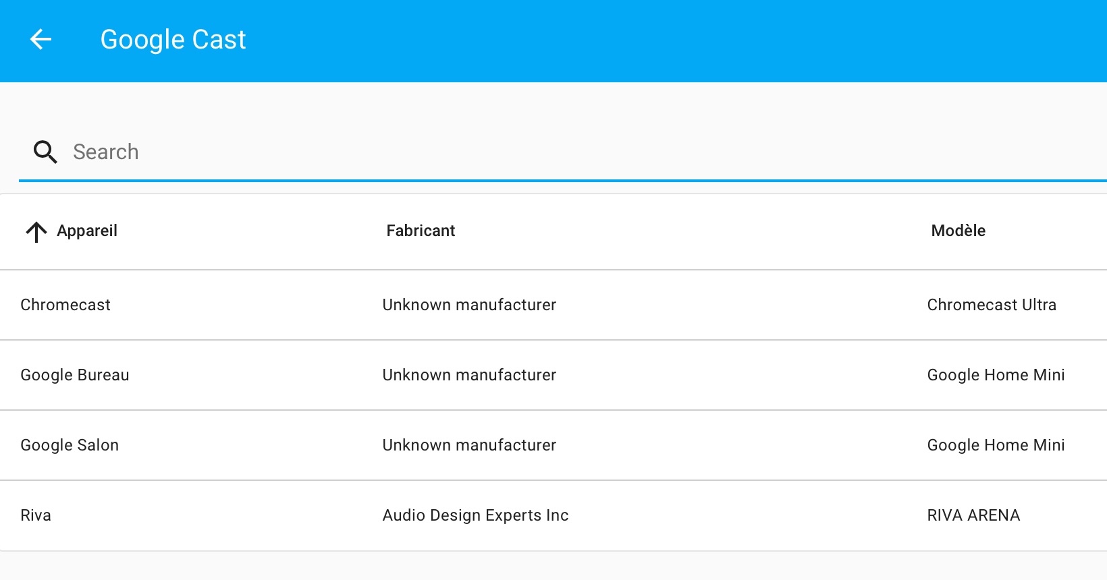This screenshot has height=580, width=1107.
Task: Toggle sort arrow next to Appareil
Action: (x=36, y=231)
